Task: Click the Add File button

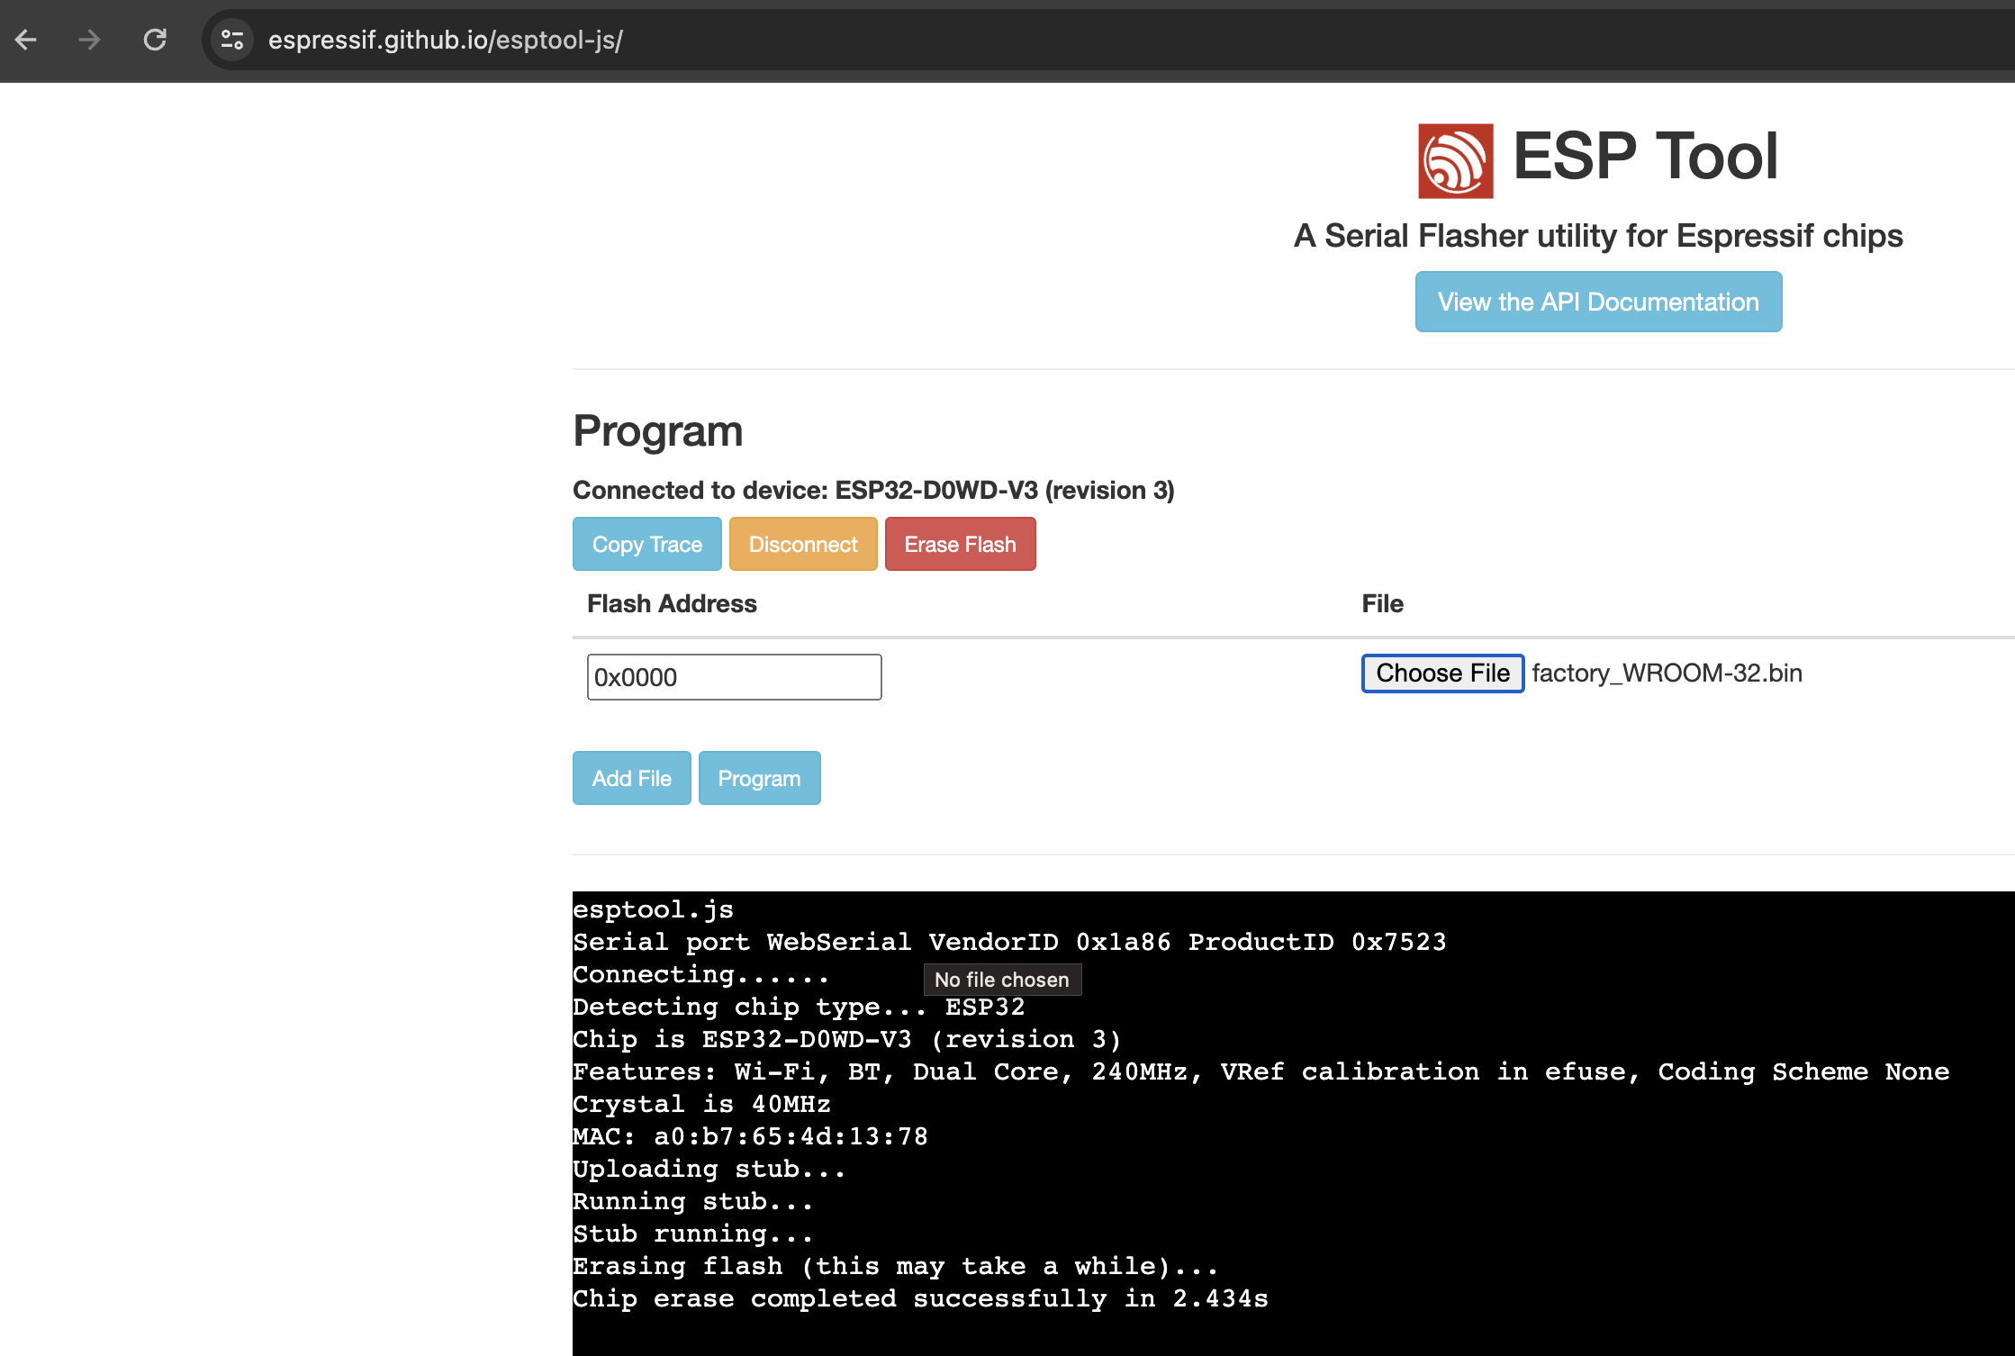Action: pos(631,778)
